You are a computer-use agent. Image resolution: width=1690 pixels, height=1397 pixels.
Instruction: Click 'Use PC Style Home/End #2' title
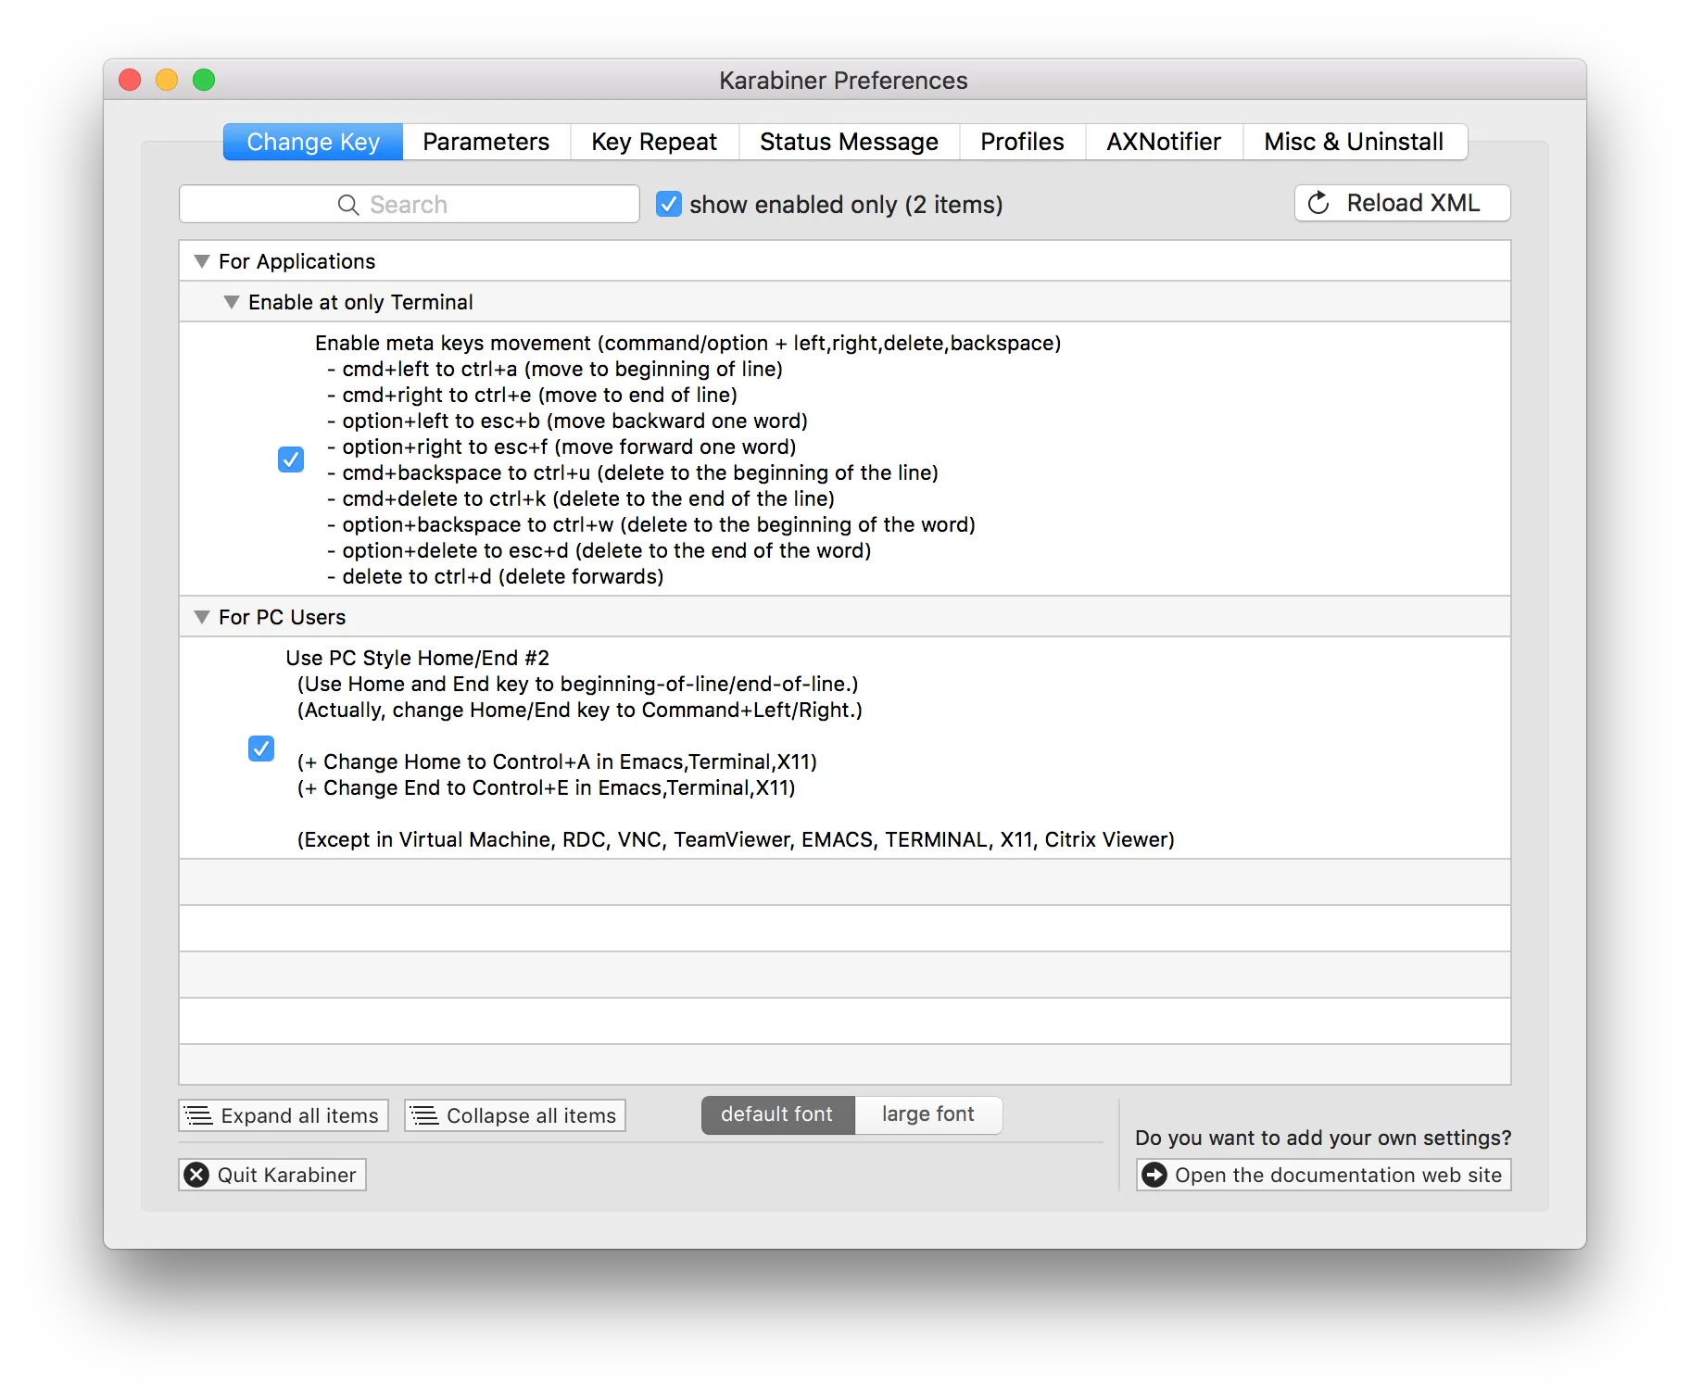417,658
